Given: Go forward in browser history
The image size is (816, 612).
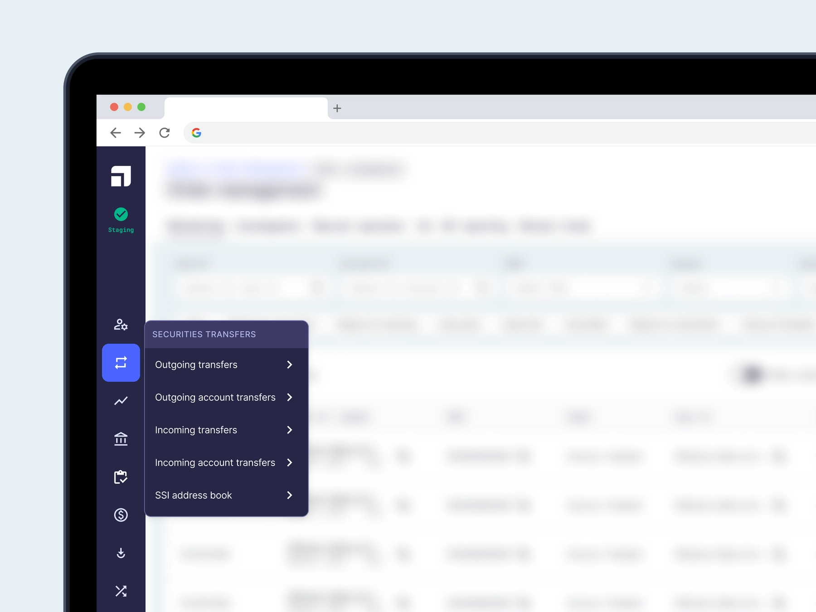Looking at the screenshot, I should coord(140,133).
